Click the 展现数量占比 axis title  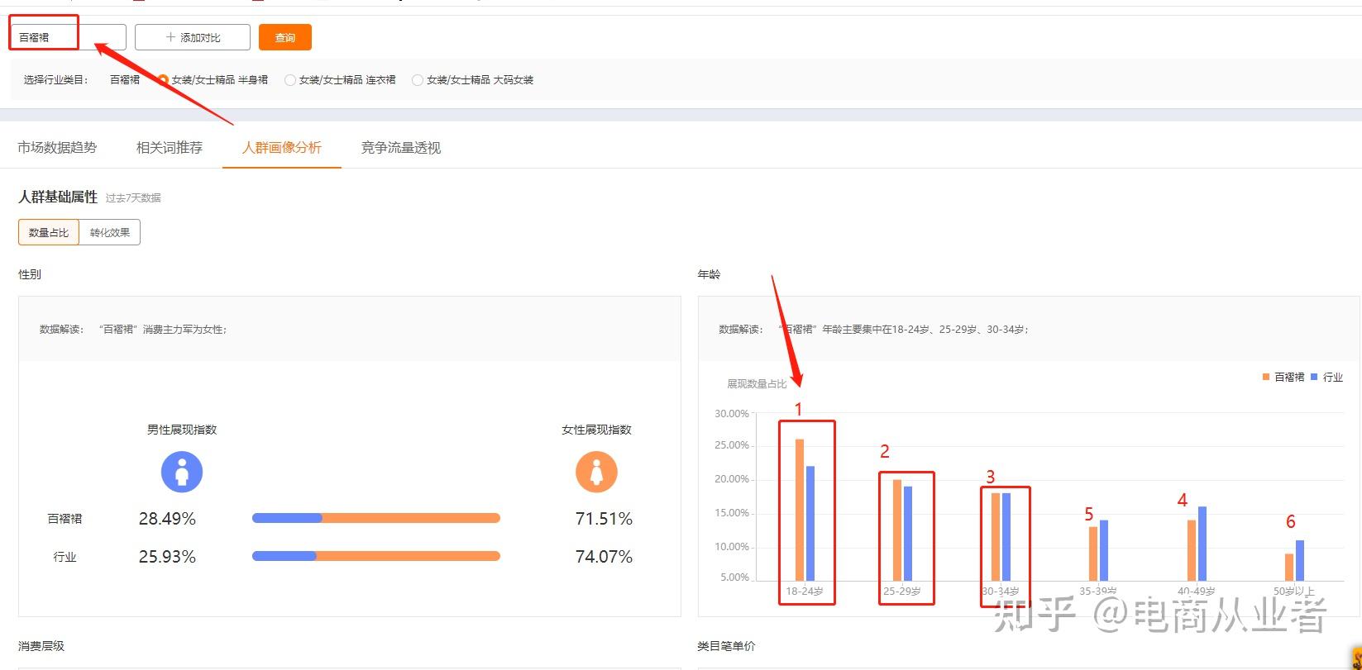click(757, 384)
